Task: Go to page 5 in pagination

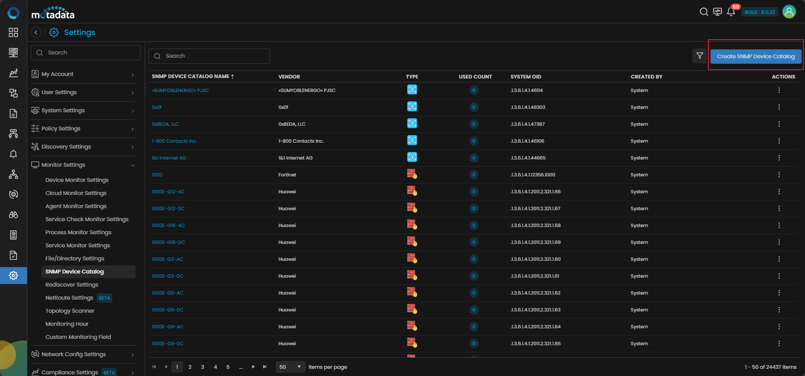Action: (228, 367)
